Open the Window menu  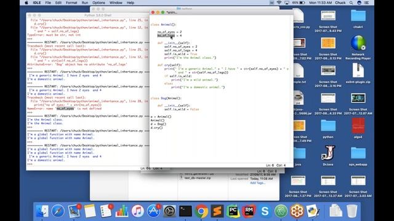tap(116, 2)
